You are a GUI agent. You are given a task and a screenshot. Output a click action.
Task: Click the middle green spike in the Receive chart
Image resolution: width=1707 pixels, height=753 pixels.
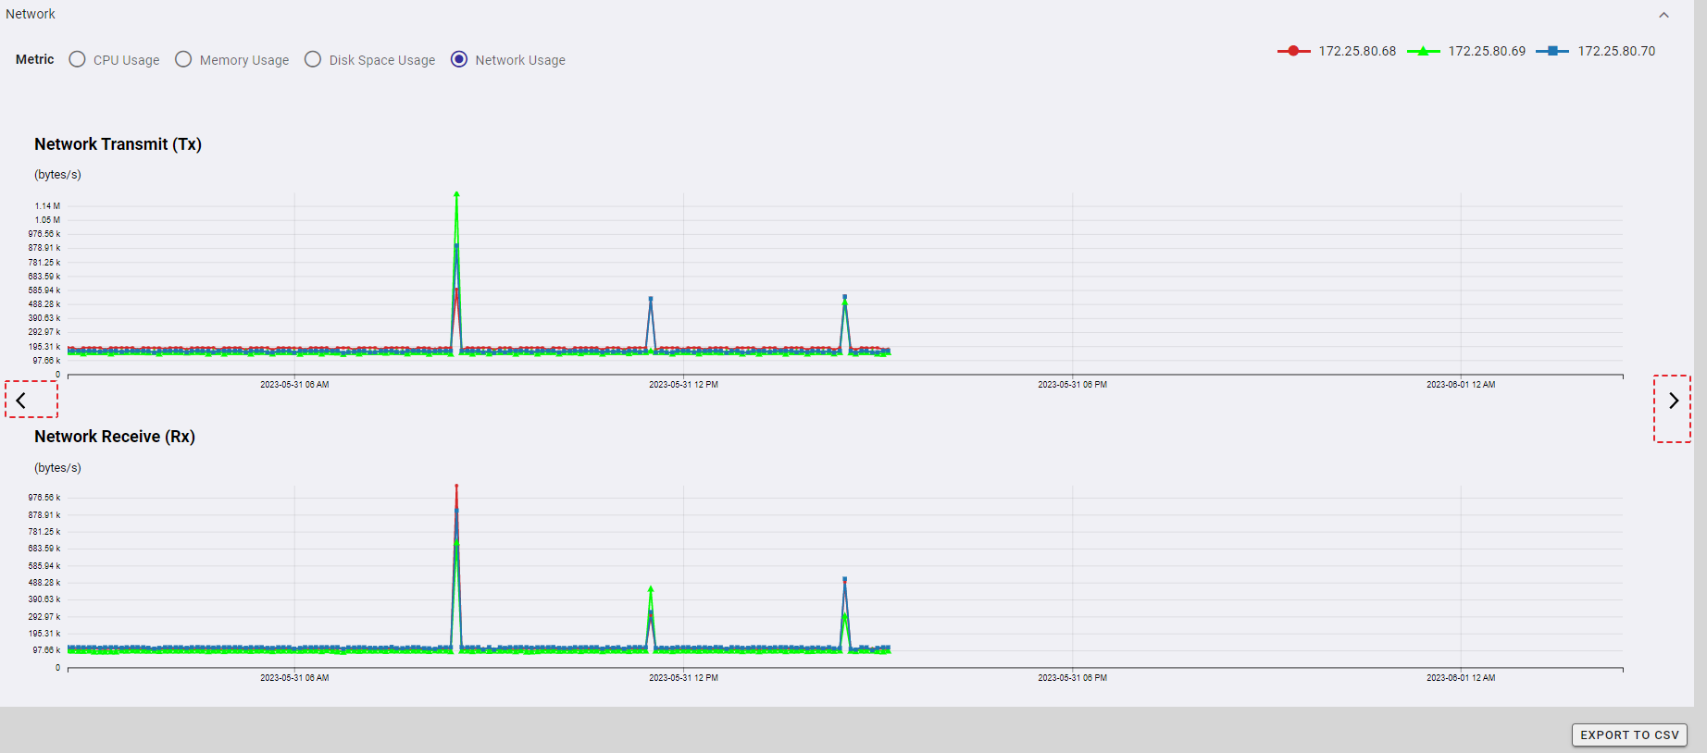coord(651,588)
